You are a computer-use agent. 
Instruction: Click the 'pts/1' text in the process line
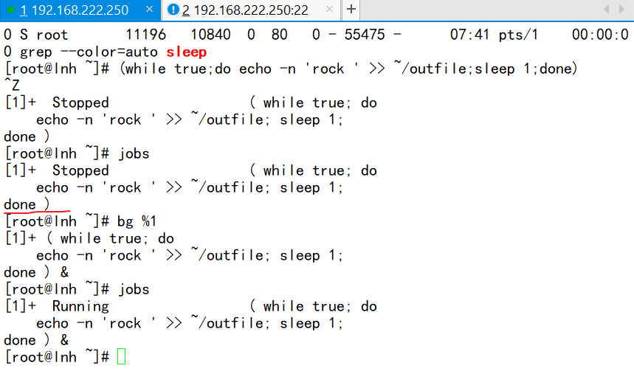[x=521, y=35]
